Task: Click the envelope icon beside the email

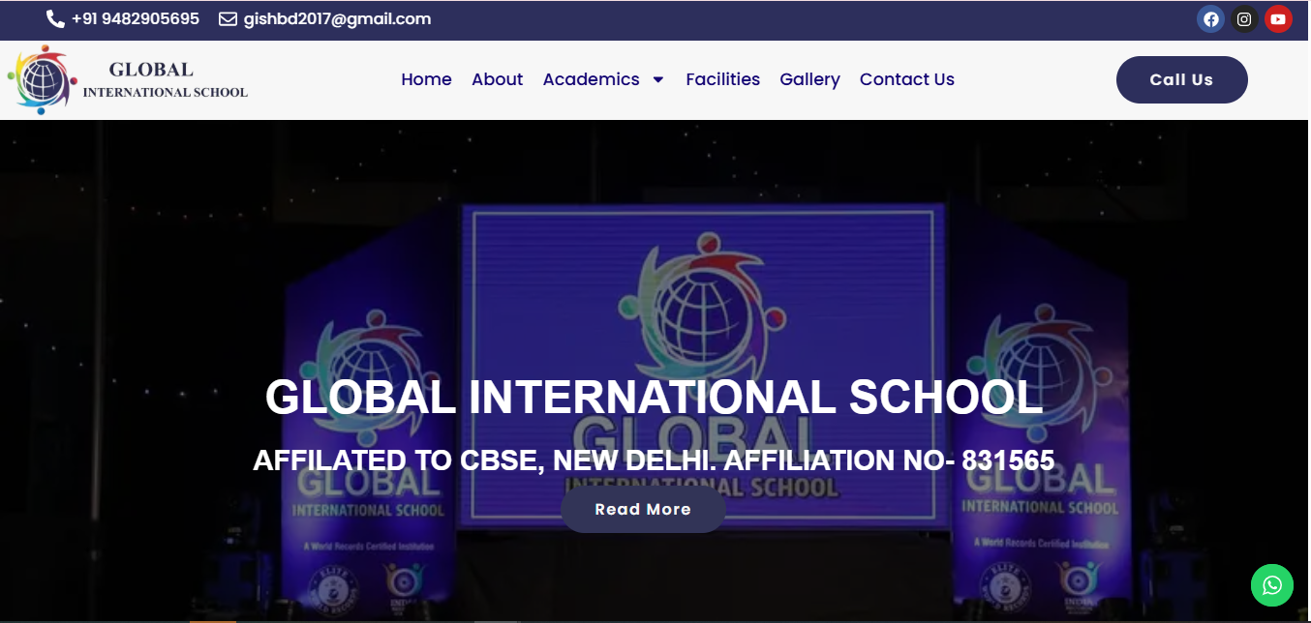Action: tap(228, 19)
